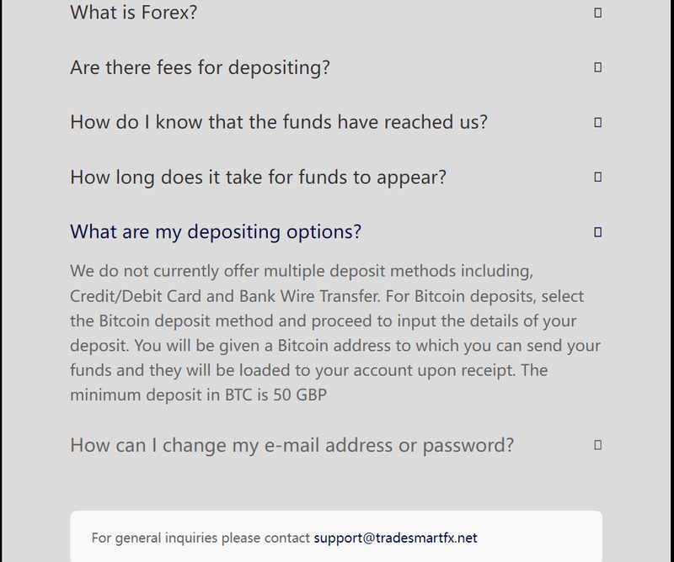Click the icon next to fees for depositing
The image size is (674, 562).
597,67
